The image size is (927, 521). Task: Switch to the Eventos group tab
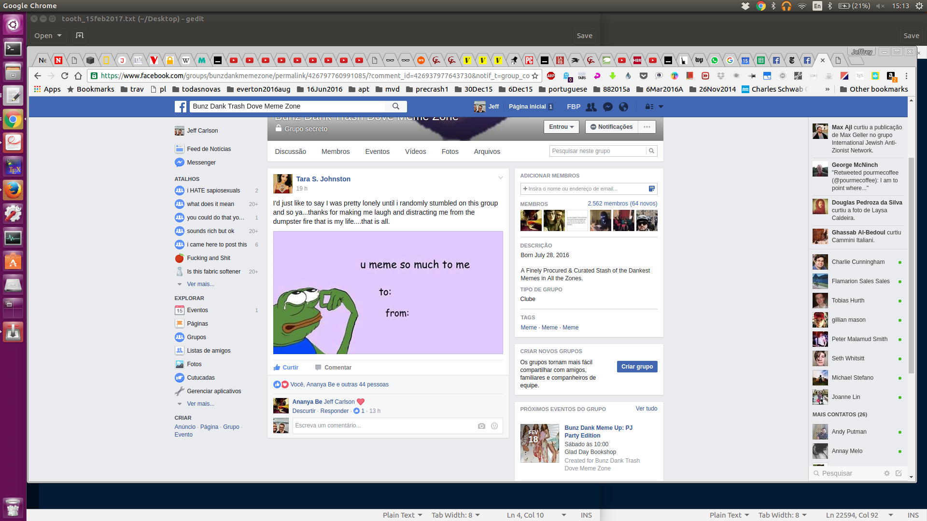click(x=378, y=151)
